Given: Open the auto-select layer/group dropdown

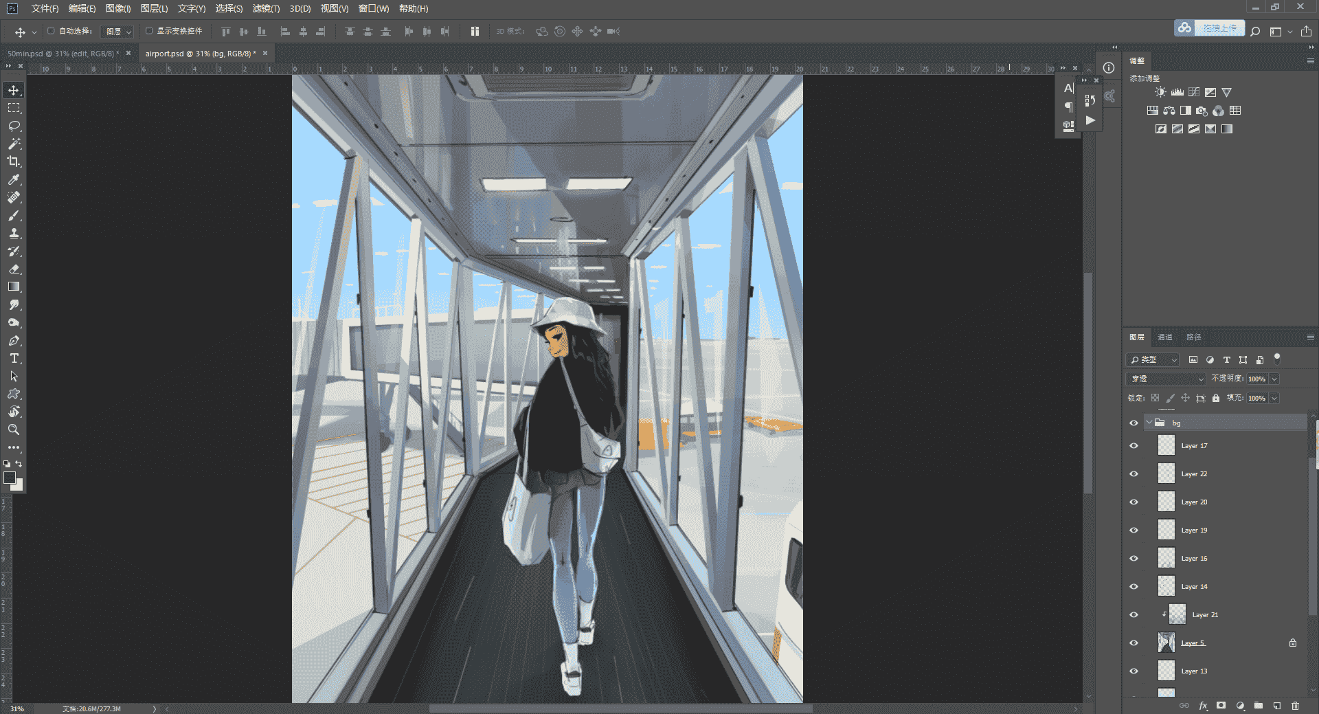Looking at the screenshot, I should point(117,32).
